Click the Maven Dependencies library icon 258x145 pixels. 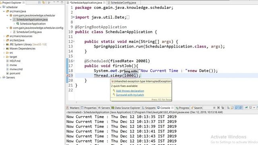7,48
